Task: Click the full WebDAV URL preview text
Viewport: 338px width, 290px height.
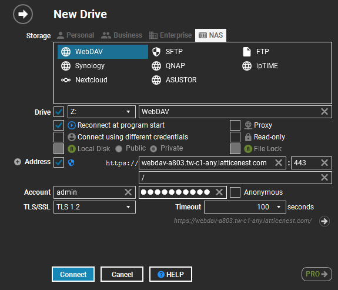Action: tap(243, 221)
